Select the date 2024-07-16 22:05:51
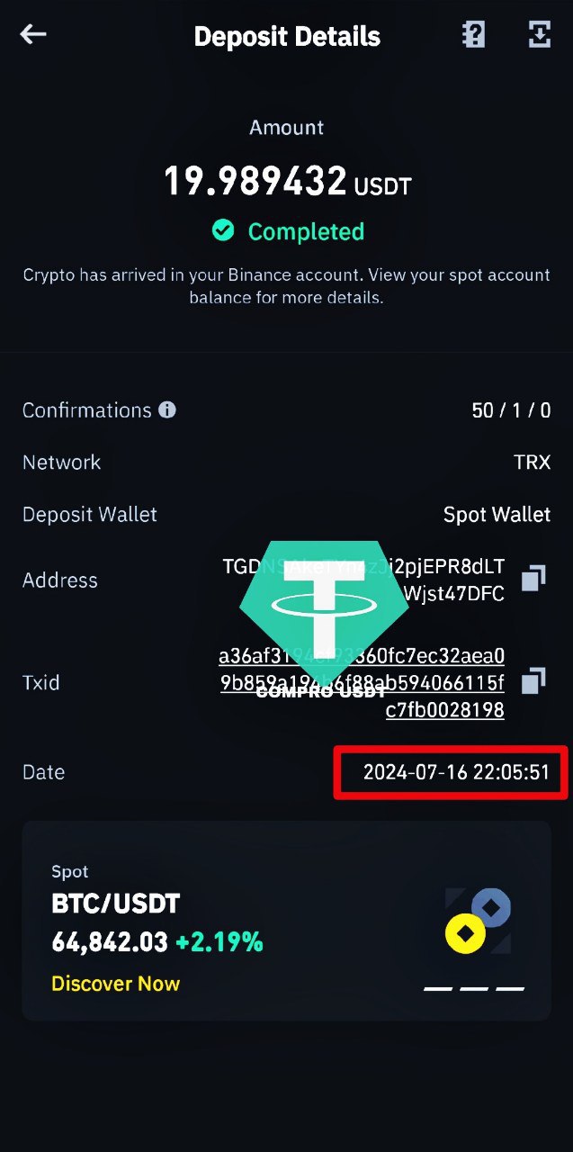Screen dimensions: 573x1152 [x=456, y=772]
